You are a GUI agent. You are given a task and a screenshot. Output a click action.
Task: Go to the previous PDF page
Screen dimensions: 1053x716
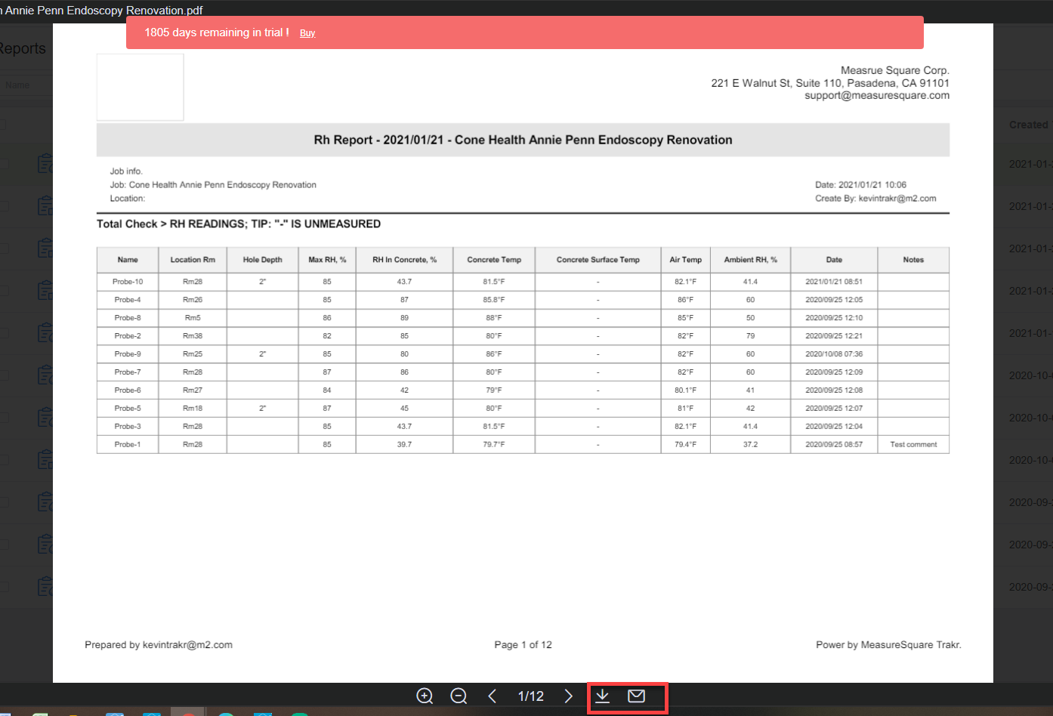492,696
